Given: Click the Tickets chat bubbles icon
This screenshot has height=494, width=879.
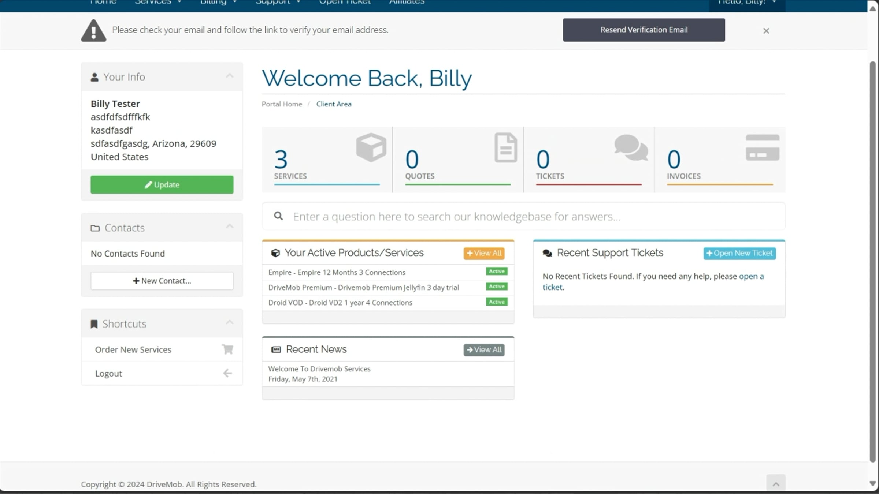Looking at the screenshot, I should (631, 147).
